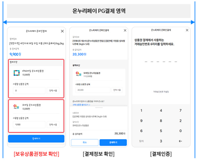Image resolution: width=197 pixels, height=161 pixels.
Task: Open the 구매 상품권 불러오기 link
Action: pos(81,105)
